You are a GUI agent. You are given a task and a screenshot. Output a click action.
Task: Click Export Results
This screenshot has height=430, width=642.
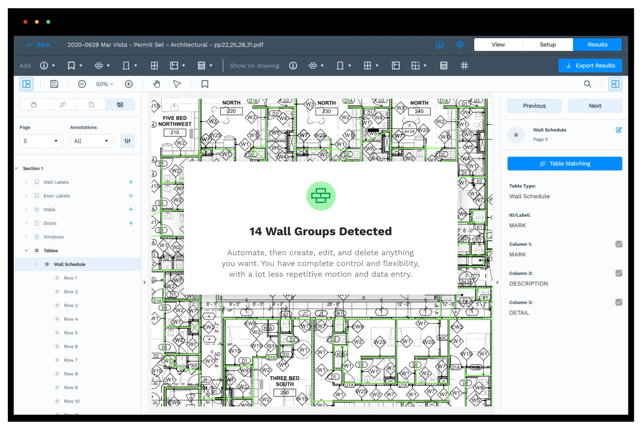[x=590, y=65]
